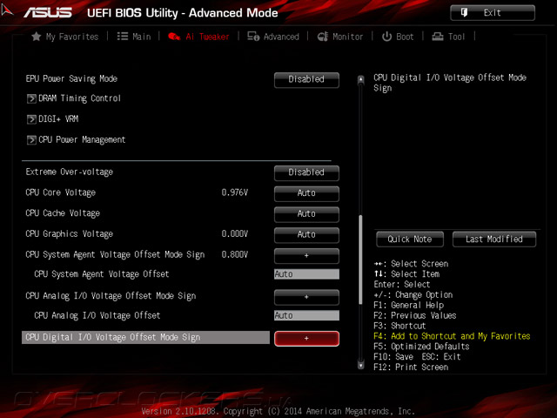The height and width of the screenshot is (418, 557).
Task: Click F12: Print Screen hint
Action: pos(411,367)
